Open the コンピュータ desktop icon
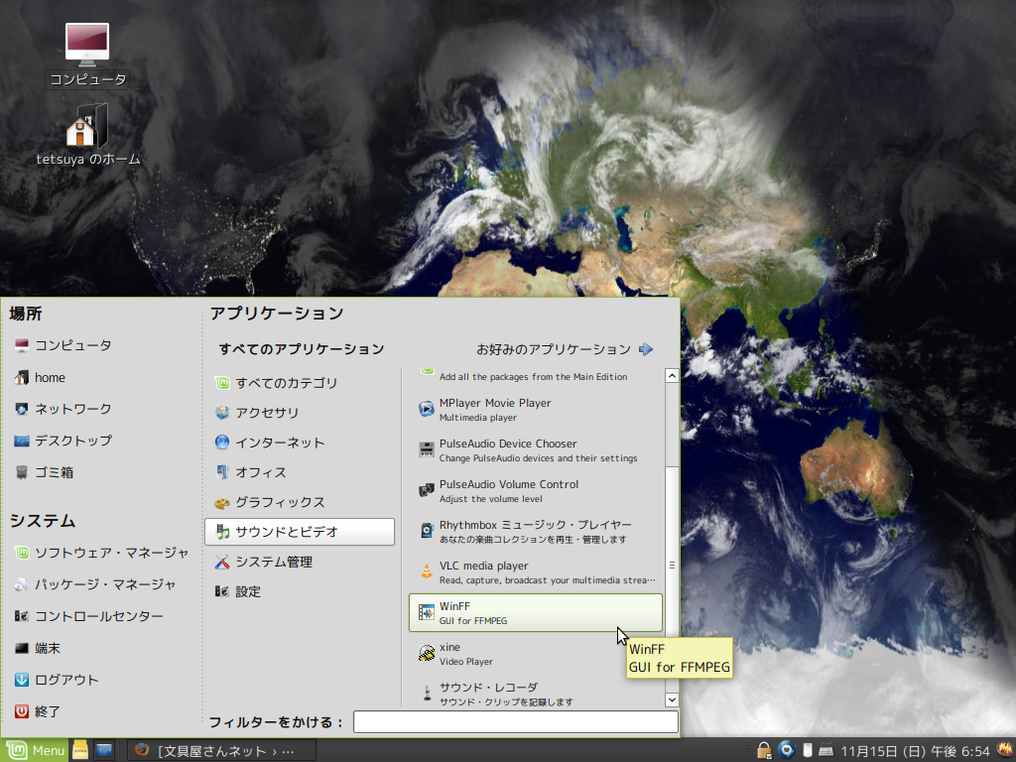This screenshot has width=1016, height=762. coord(87,56)
